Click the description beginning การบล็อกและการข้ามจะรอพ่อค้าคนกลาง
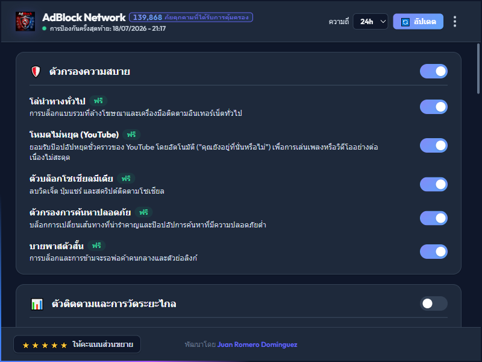The image size is (482, 362). (113, 258)
